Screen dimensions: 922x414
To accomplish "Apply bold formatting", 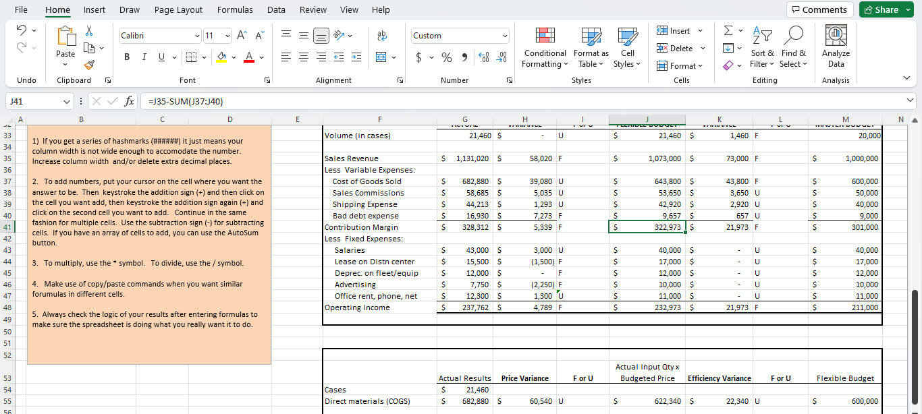I will [x=126, y=57].
